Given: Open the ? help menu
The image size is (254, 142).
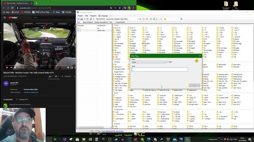Looking at the screenshot, I should pyautogui.click(x=111, y=16).
